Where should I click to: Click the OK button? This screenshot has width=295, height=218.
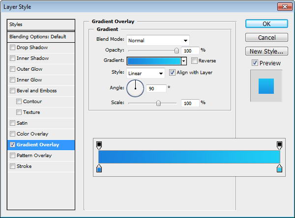(x=266, y=24)
